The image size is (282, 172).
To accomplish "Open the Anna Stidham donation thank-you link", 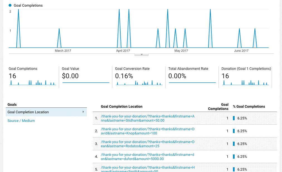I will tap(147, 118).
